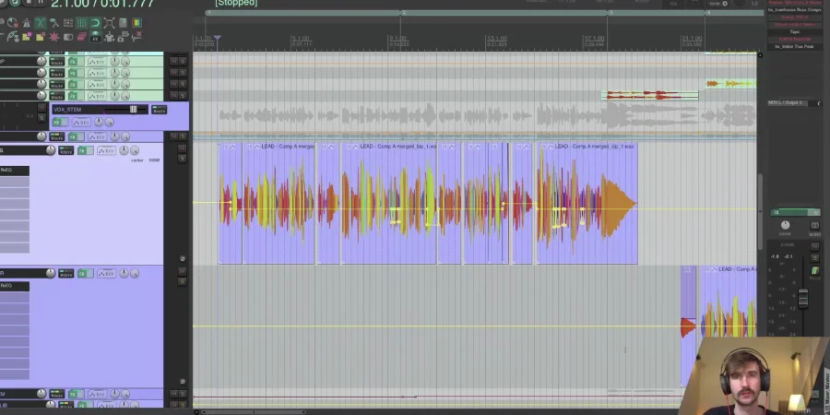
Task: Toggle the snap magnet icon
Action: (x=95, y=23)
